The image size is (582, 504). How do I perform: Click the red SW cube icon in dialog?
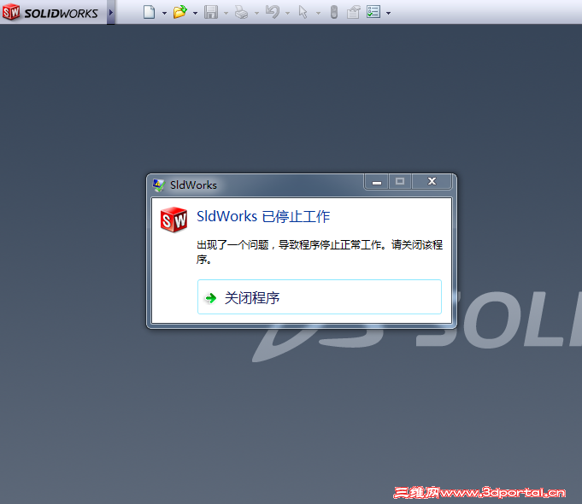tap(173, 220)
